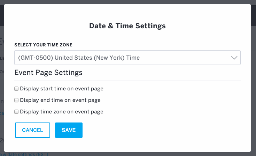The width and height of the screenshot is (256, 156).
Task: Click the 'United States (New York) Time' text
Action: (x=97, y=58)
